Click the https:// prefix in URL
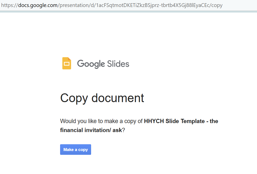 click(9, 5)
